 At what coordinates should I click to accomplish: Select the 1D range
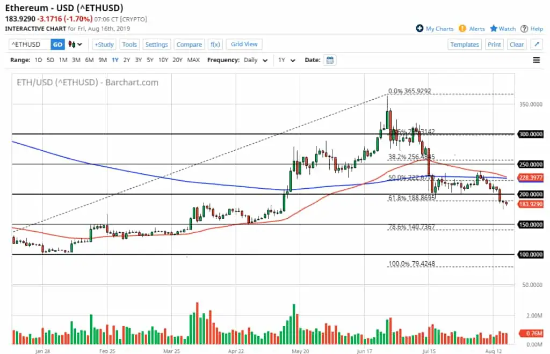tap(38, 60)
